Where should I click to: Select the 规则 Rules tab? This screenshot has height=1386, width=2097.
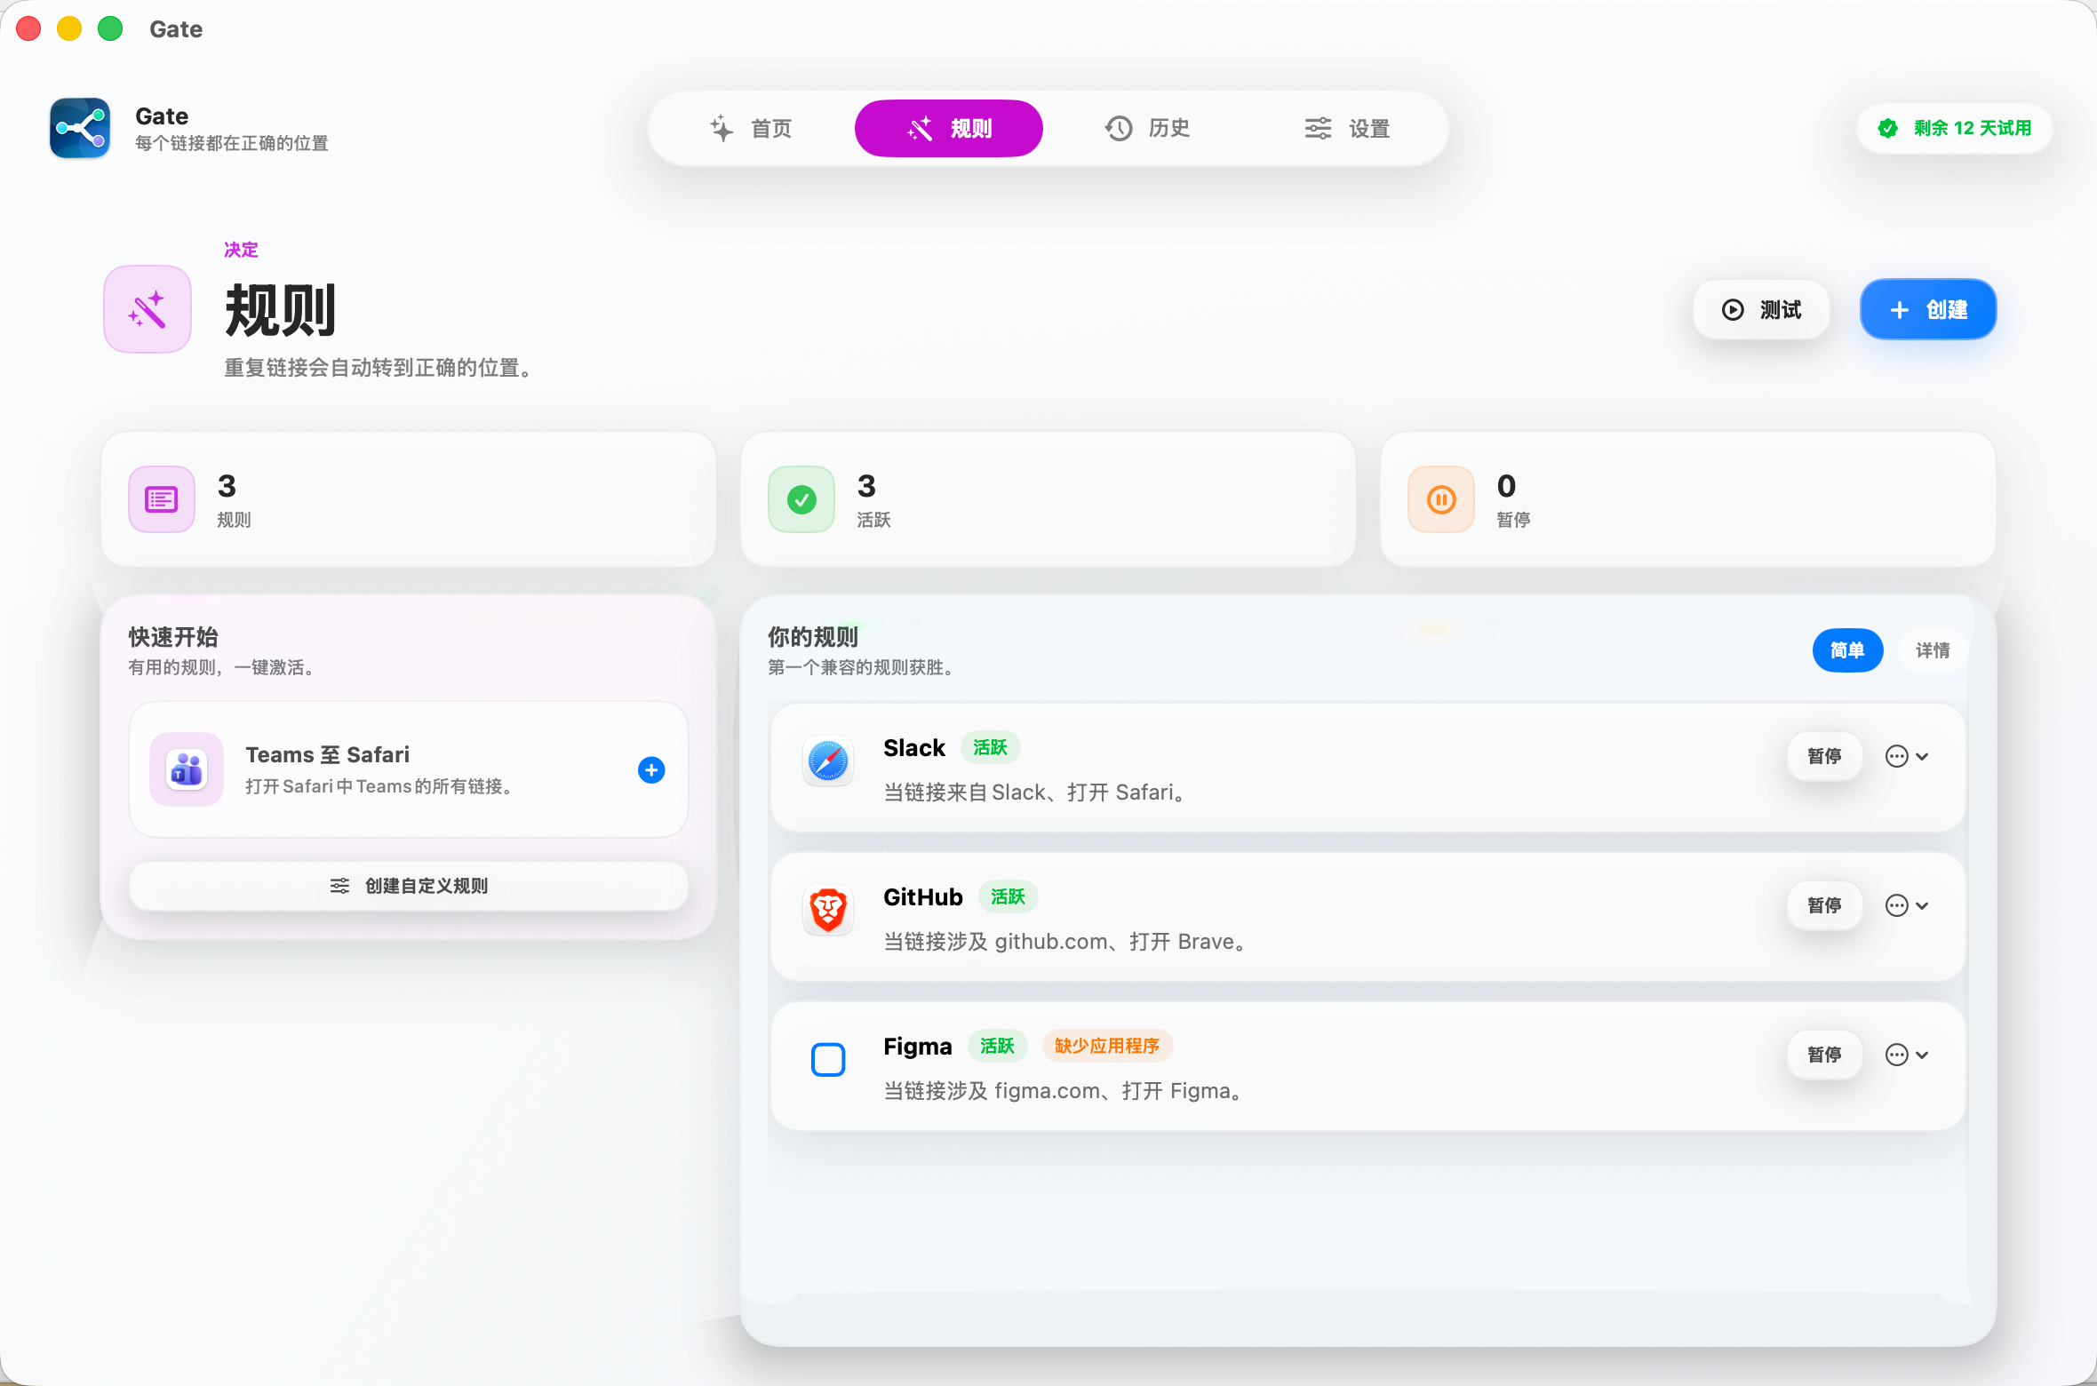click(x=949, y=128)
